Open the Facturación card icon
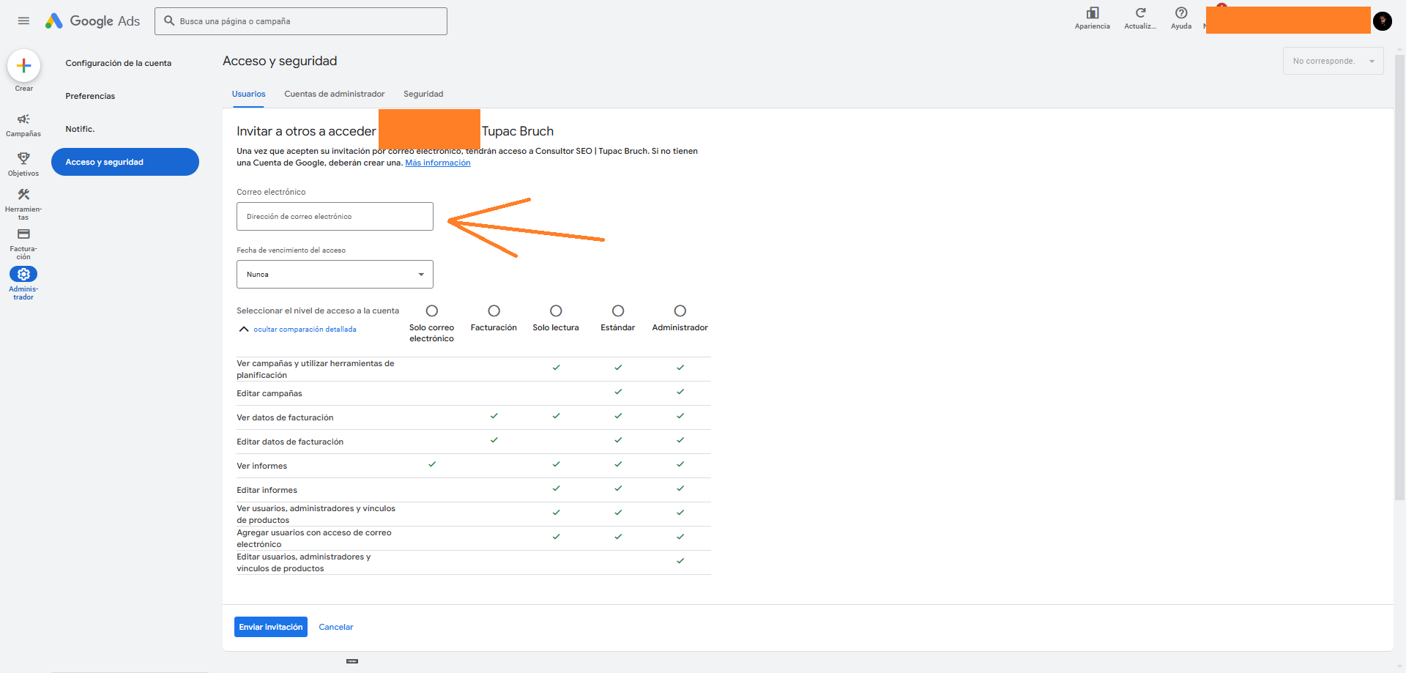 [23, 234]
